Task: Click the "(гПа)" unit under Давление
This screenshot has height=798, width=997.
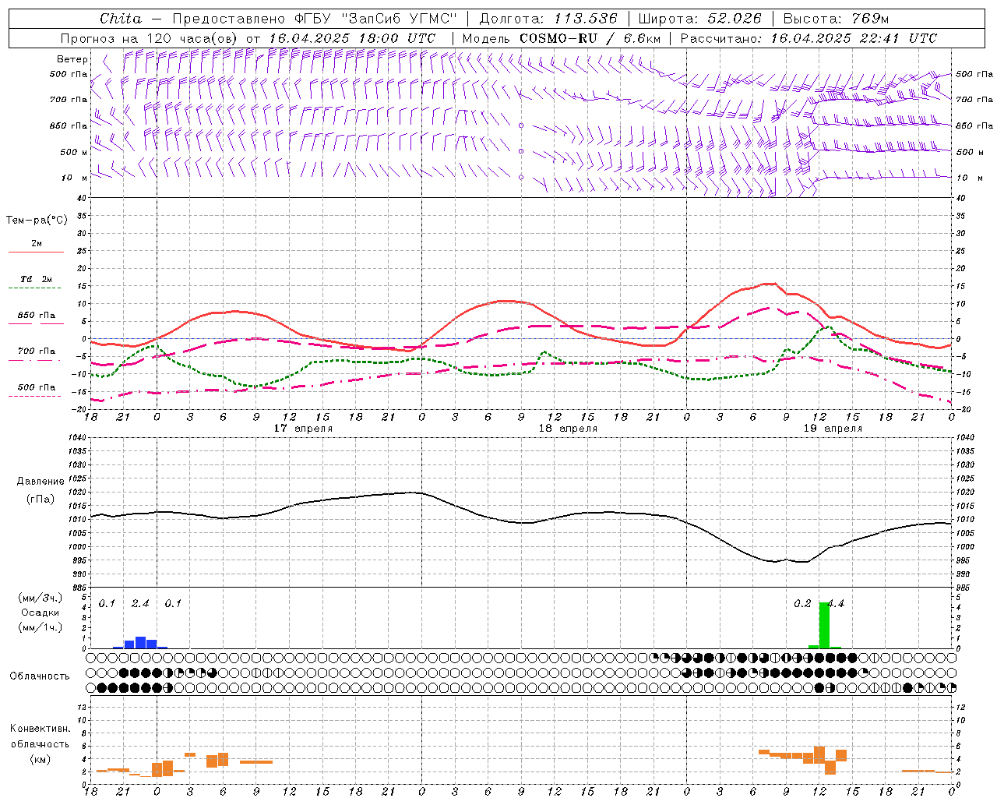Action: click(x=41, y=499)
